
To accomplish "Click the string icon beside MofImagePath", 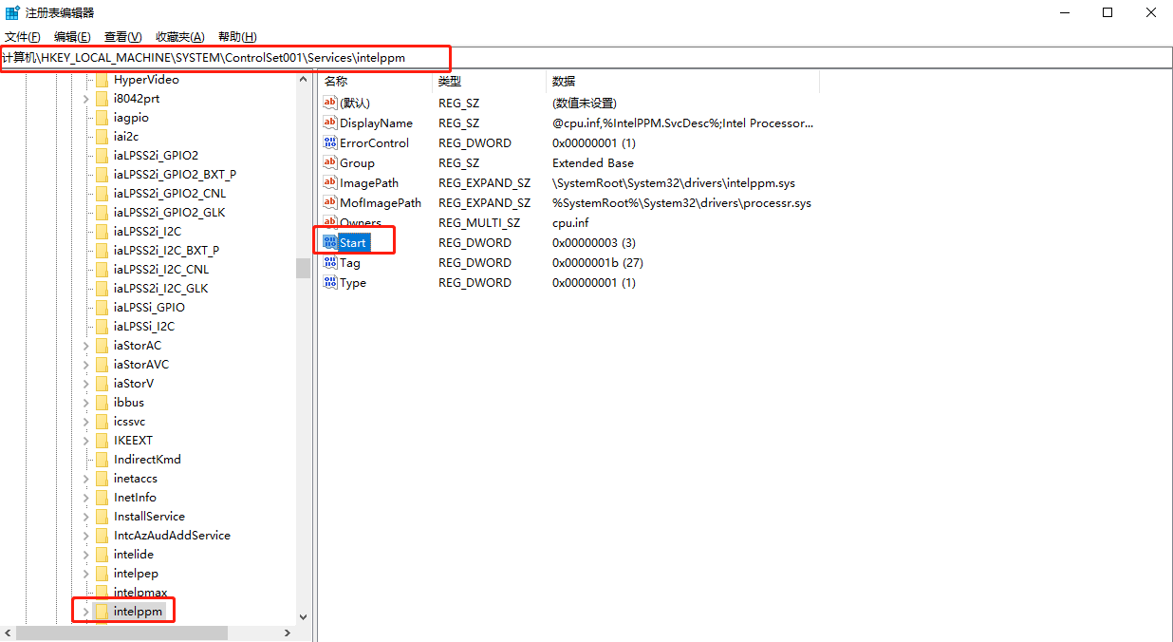I will tap(330, 202).
